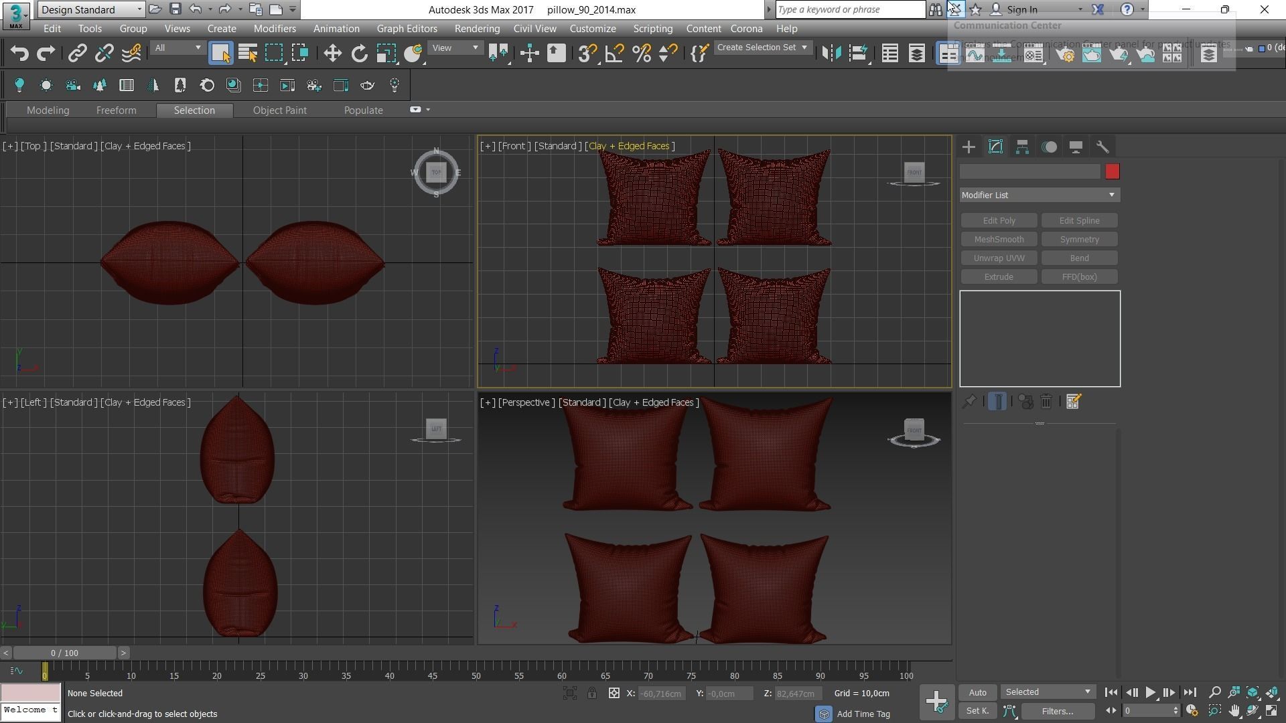Choose the Select Object tool
This screenshot has height=723, width=1286.
tap(220, 54)
